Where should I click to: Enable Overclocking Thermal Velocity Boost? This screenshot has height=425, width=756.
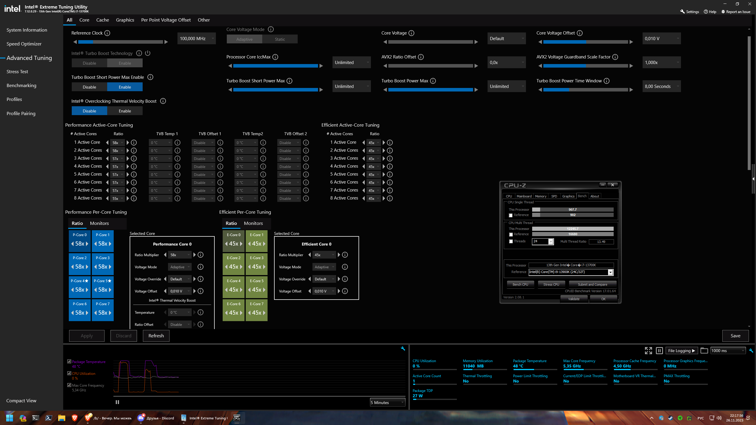(125, 111)
